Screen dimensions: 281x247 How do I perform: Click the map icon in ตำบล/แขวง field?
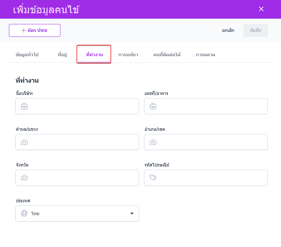[x=24, y=142]
